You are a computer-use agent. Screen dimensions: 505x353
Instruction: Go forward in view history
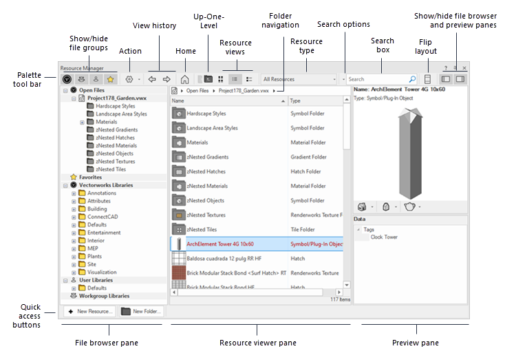tap(166, 79)
